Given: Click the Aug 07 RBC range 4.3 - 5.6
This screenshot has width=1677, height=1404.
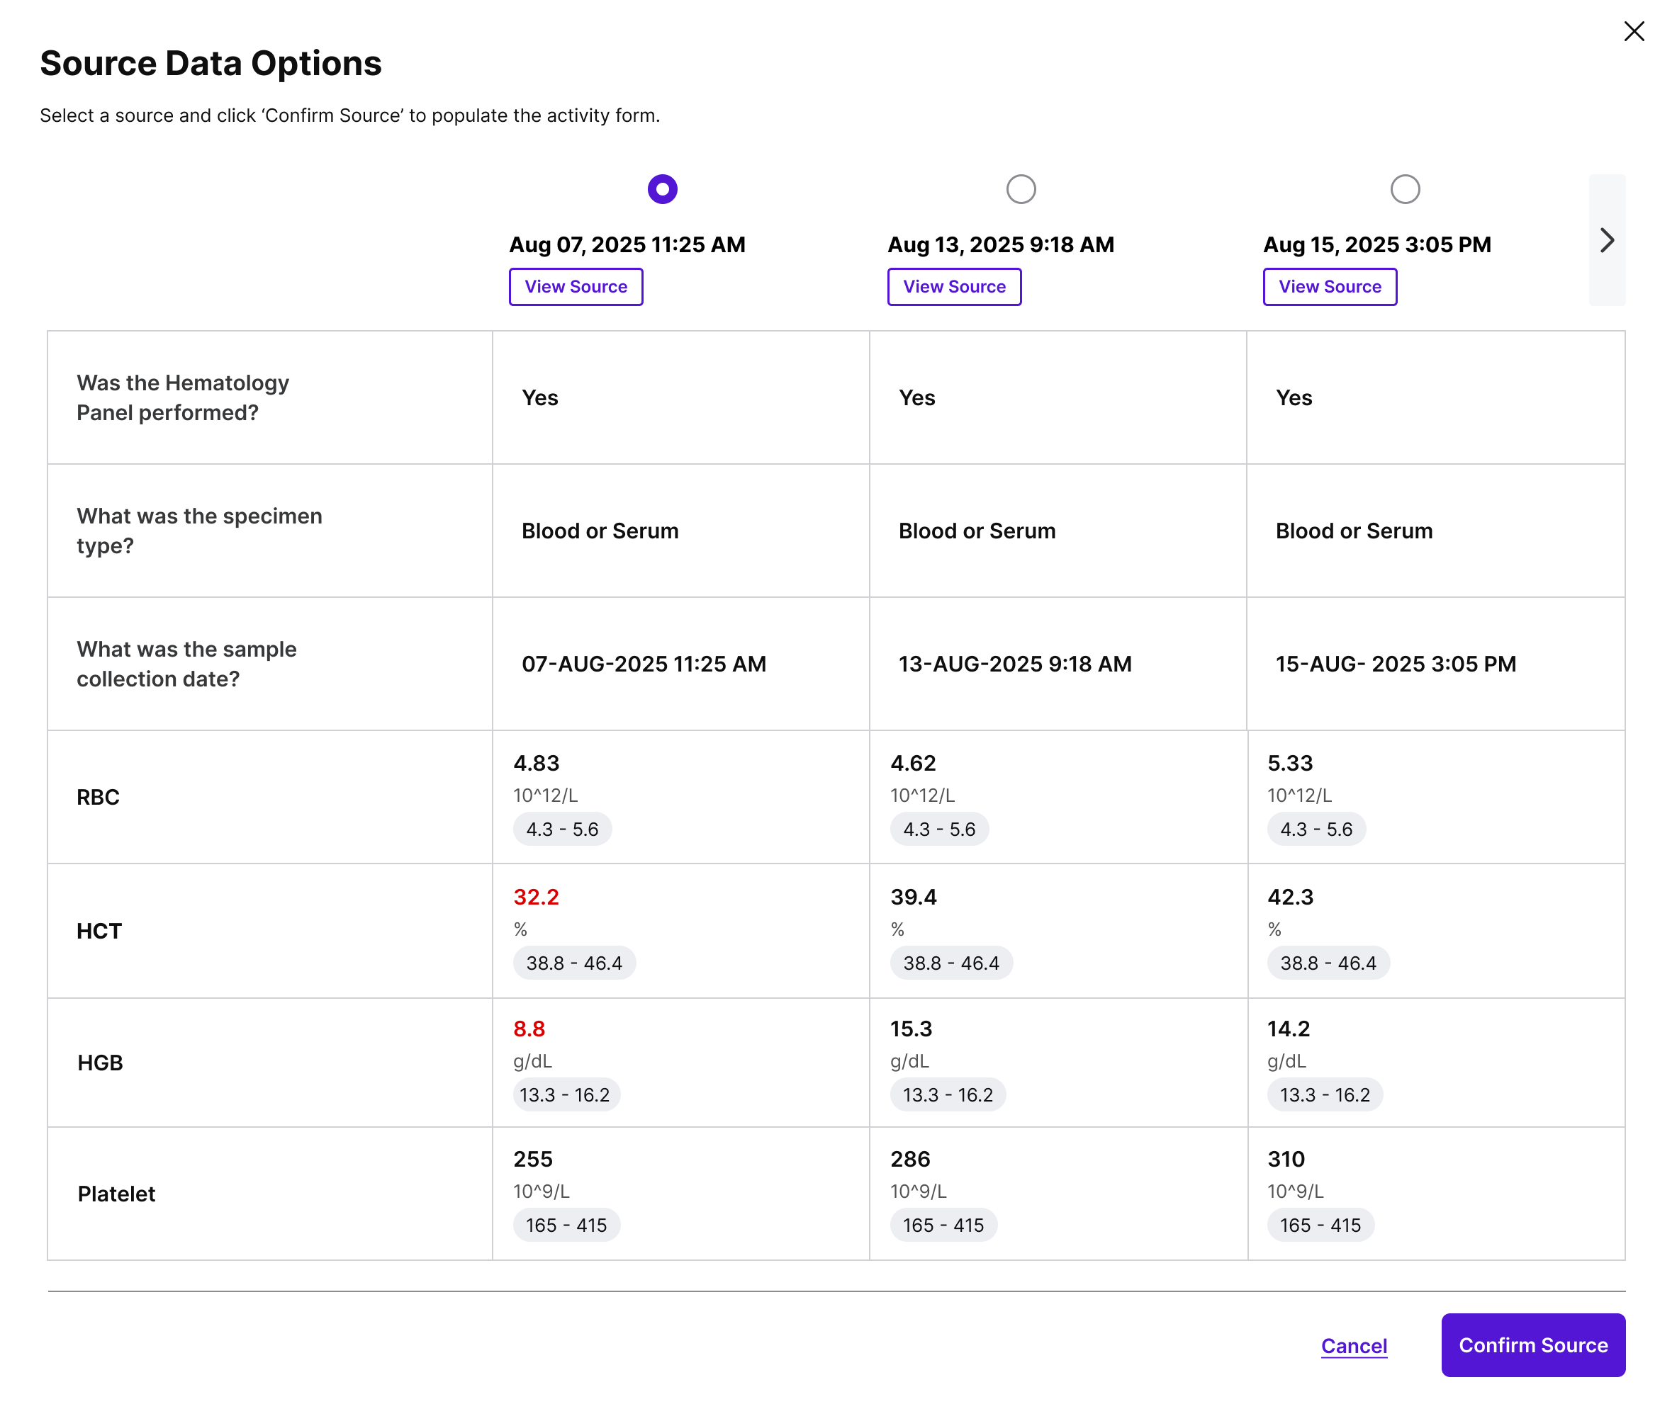Looking at the screenshot, I should coord(562,830).
